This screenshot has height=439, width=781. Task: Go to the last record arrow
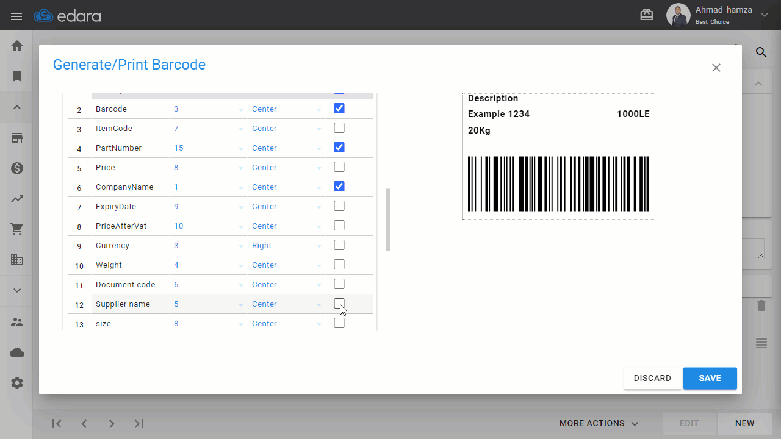pyautogui.click(x=139, y=424)
